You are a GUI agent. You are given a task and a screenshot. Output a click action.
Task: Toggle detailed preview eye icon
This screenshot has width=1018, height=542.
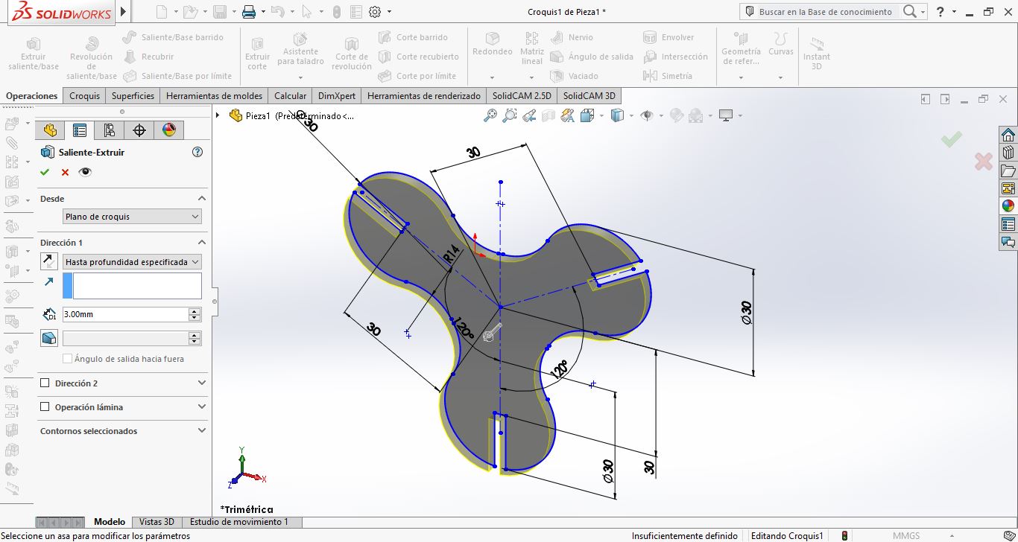[x=85, y=172]
